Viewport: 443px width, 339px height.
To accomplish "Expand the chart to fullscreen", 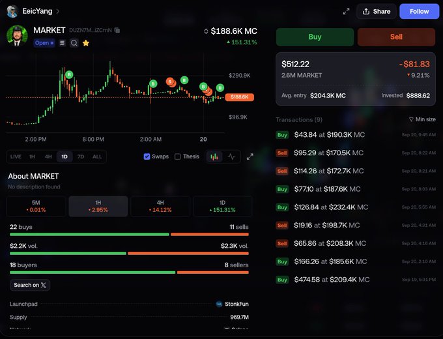I will [x=250, y=156].
